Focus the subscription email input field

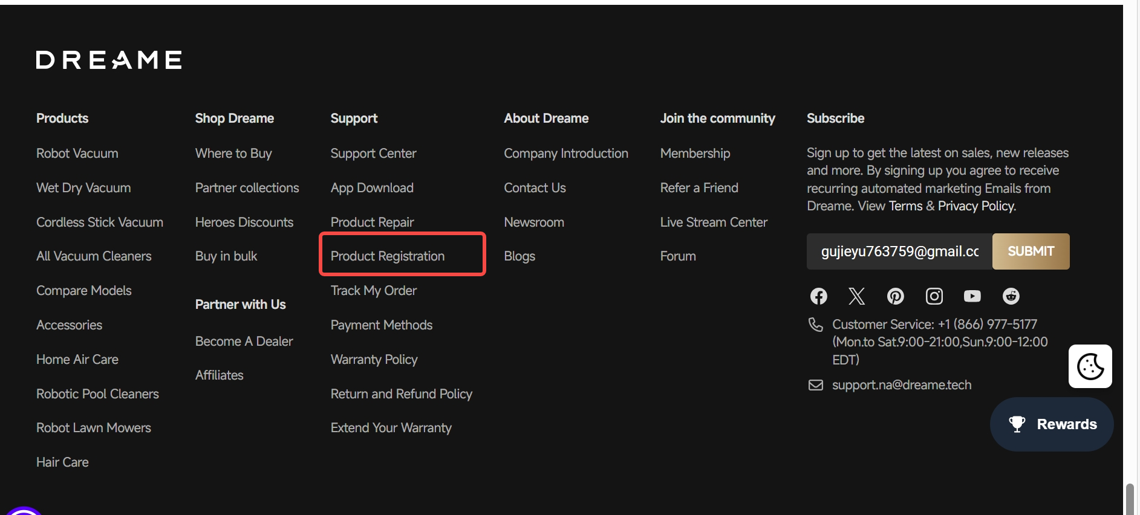(x=899, y=251)
